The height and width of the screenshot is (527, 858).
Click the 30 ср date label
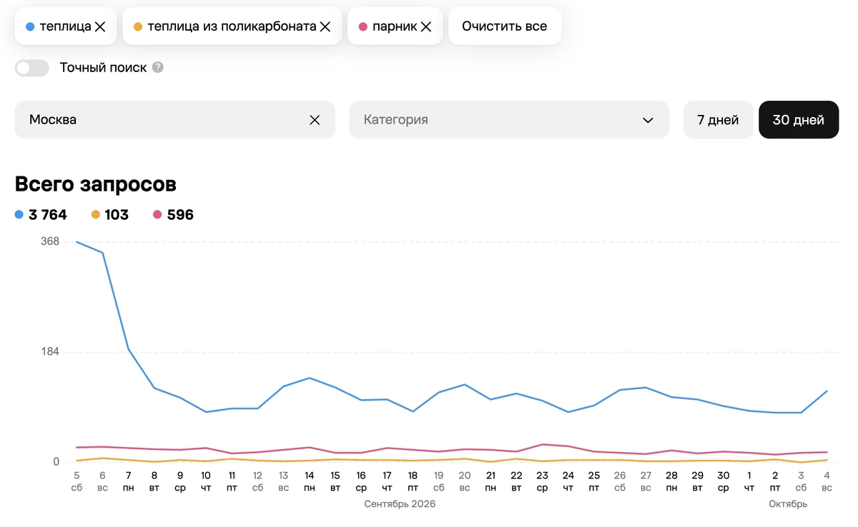coord(724,481)
